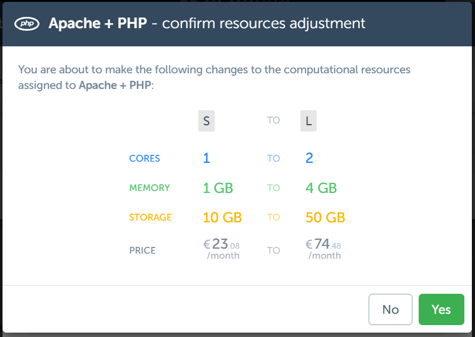Click the PRICE label
The width and height of the screenshot is (475, 337).
(142, 251)
